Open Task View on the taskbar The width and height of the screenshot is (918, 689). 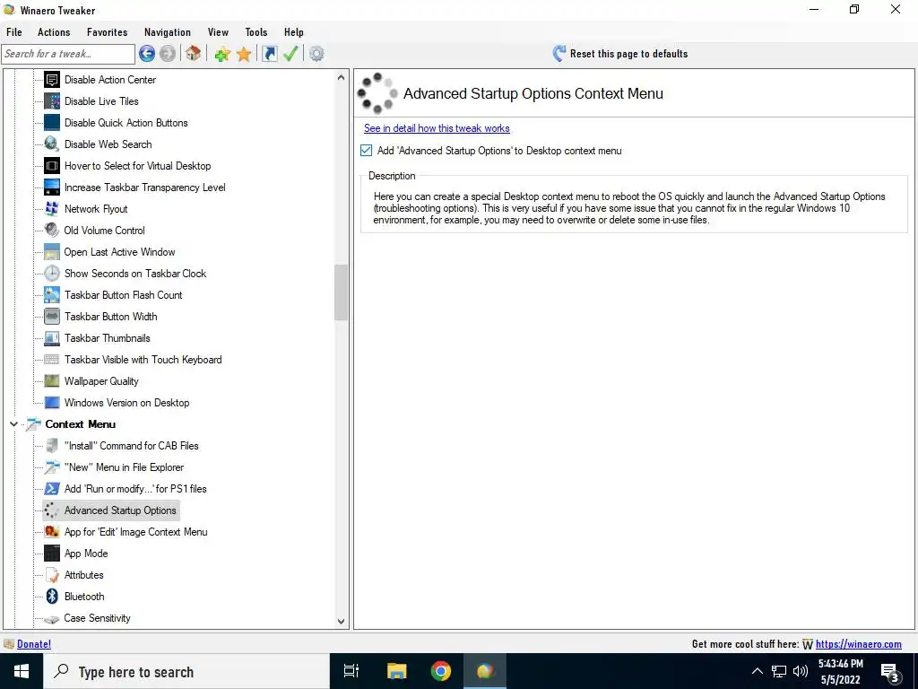tap(351, 671)
